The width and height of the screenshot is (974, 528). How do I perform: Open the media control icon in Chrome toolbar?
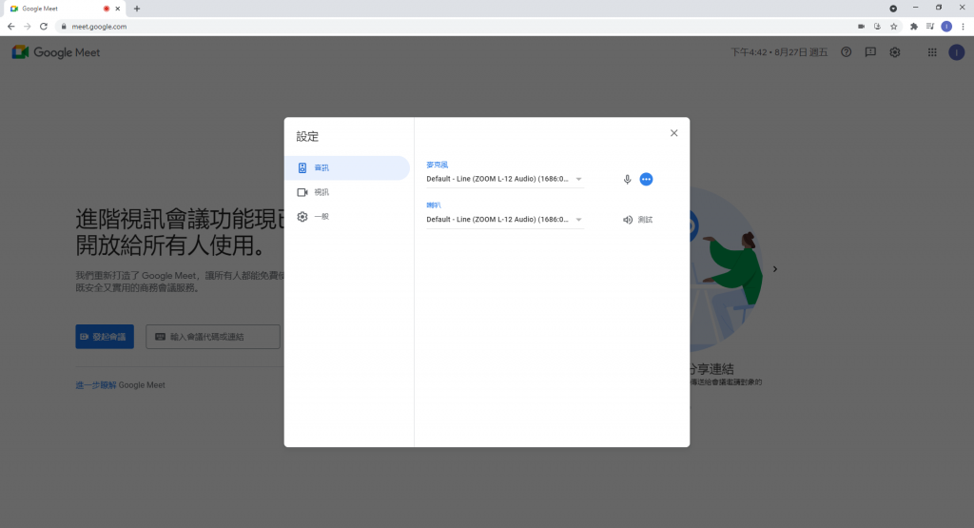pos(930,27)
